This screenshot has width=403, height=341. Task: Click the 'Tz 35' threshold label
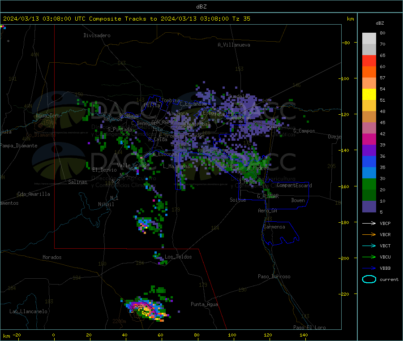[x=241, y=19]
